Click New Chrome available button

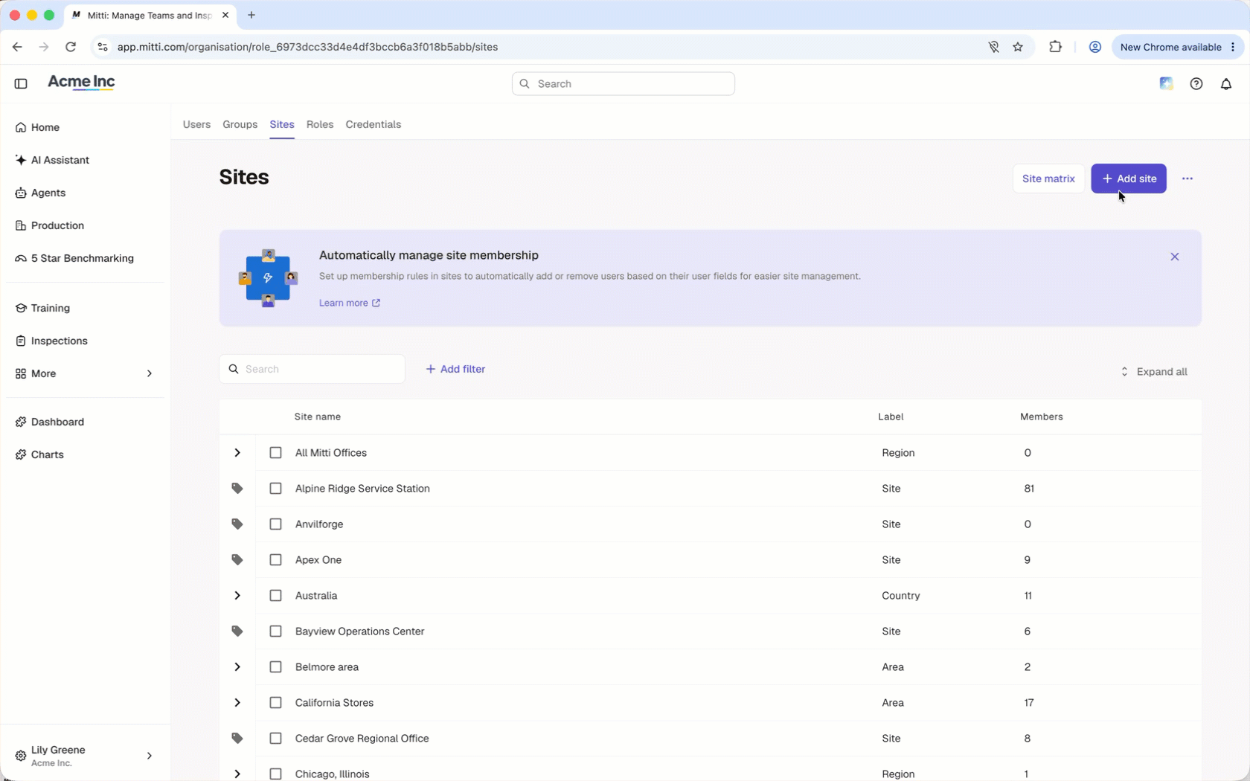pos(1178,47)
